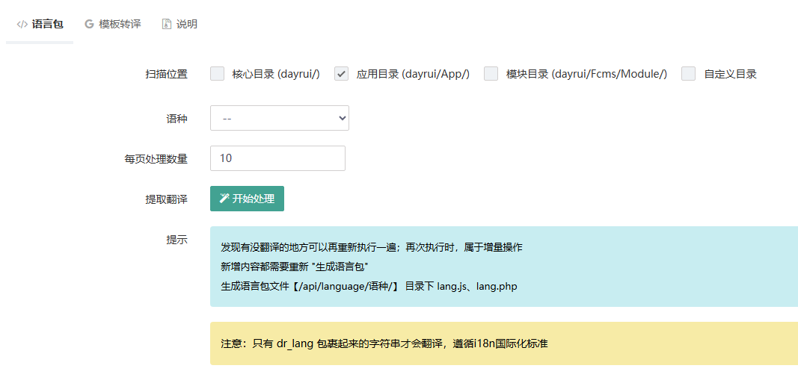The image size is (798, 392).
Task: Check the 模块目录 (dayrui/Fcms/Module/) checkbox
Action: click(491, 74)
